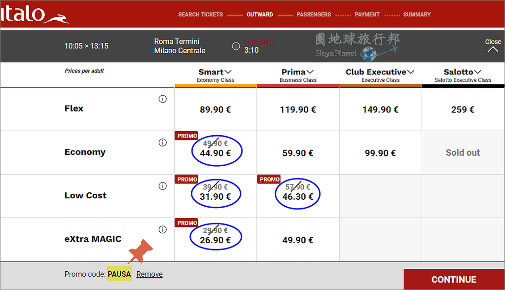The width and height of the screenshot is (505, 290).
Task: Click the Italo logo
Action: [x=35, y=14]
